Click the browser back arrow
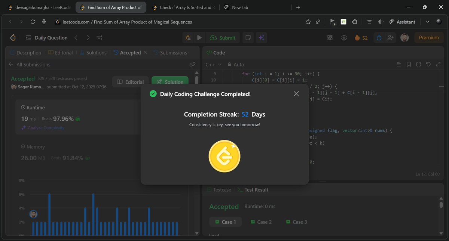This screenshot has width=449, height=241. click(x=10, y=22)
